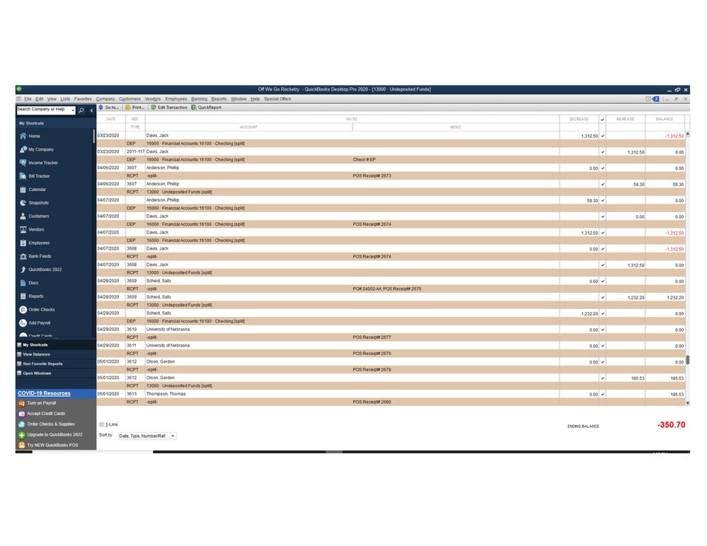Viewport: 707px width, 546px height.
Task: Open the Sort by dropdown
Action: click(147, 436)
